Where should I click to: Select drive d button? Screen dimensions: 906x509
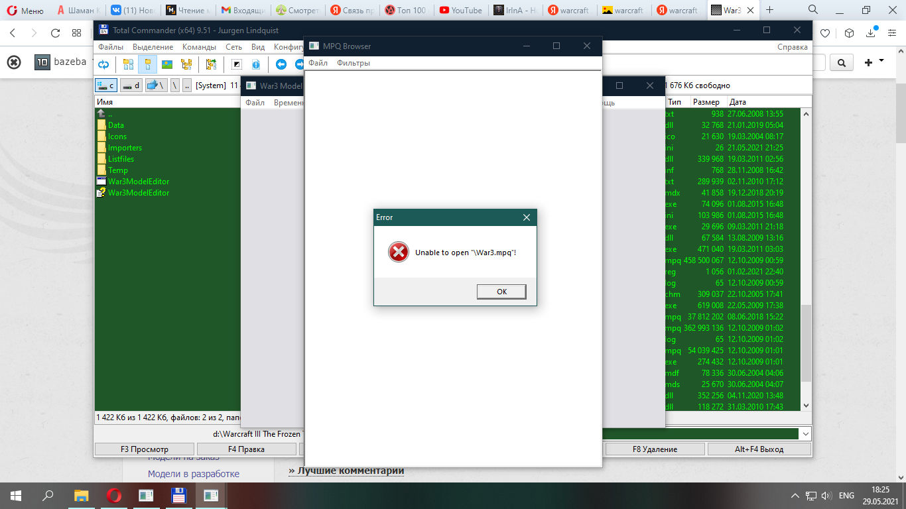pyautogui.click(x=131, y=85)
